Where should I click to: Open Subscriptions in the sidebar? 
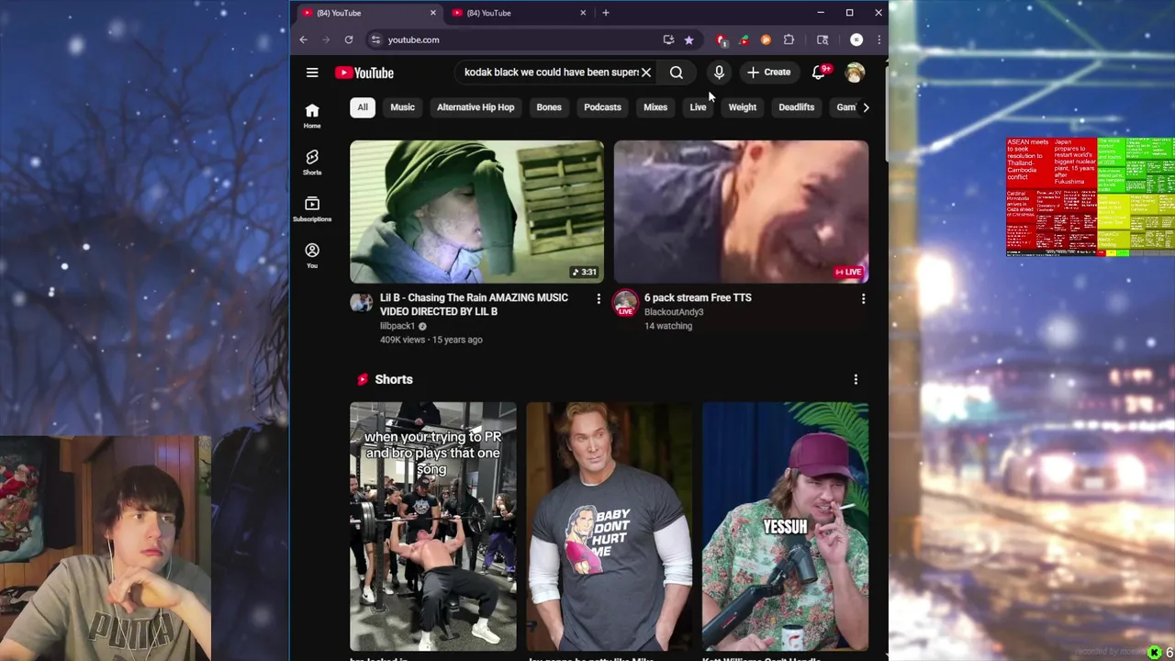312,209
